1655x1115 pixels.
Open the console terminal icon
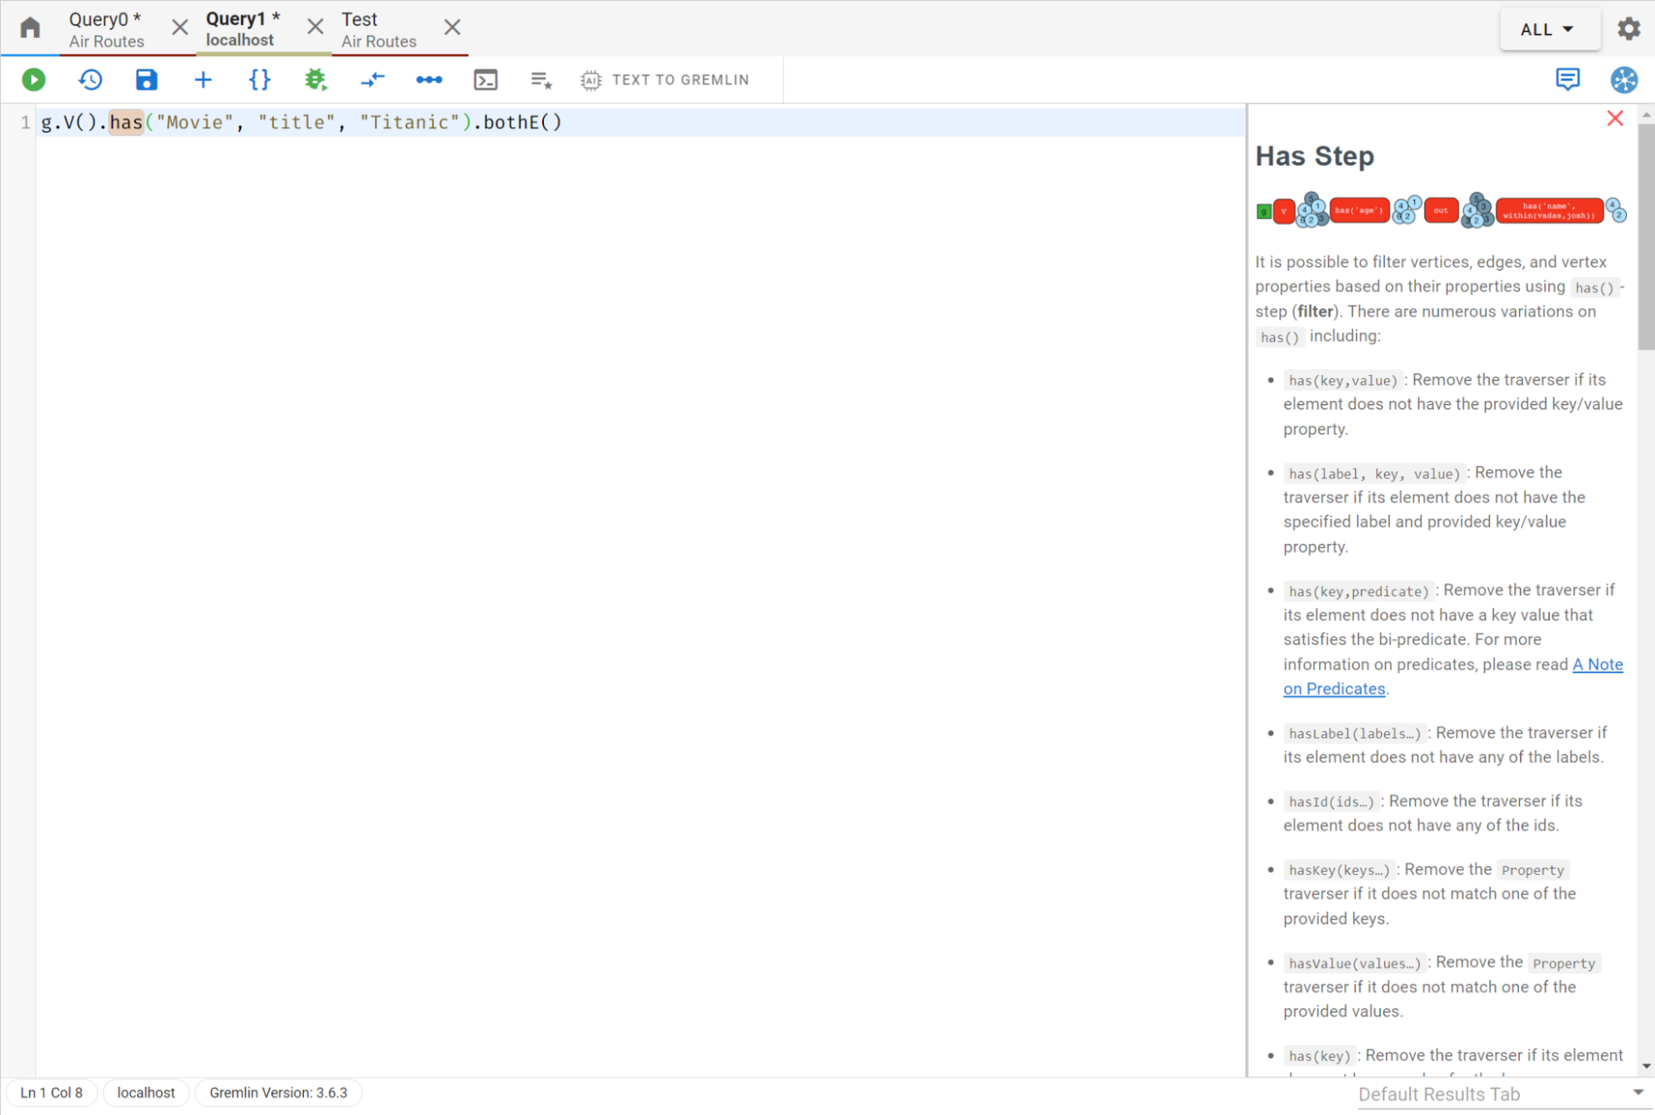pos(486,79)
